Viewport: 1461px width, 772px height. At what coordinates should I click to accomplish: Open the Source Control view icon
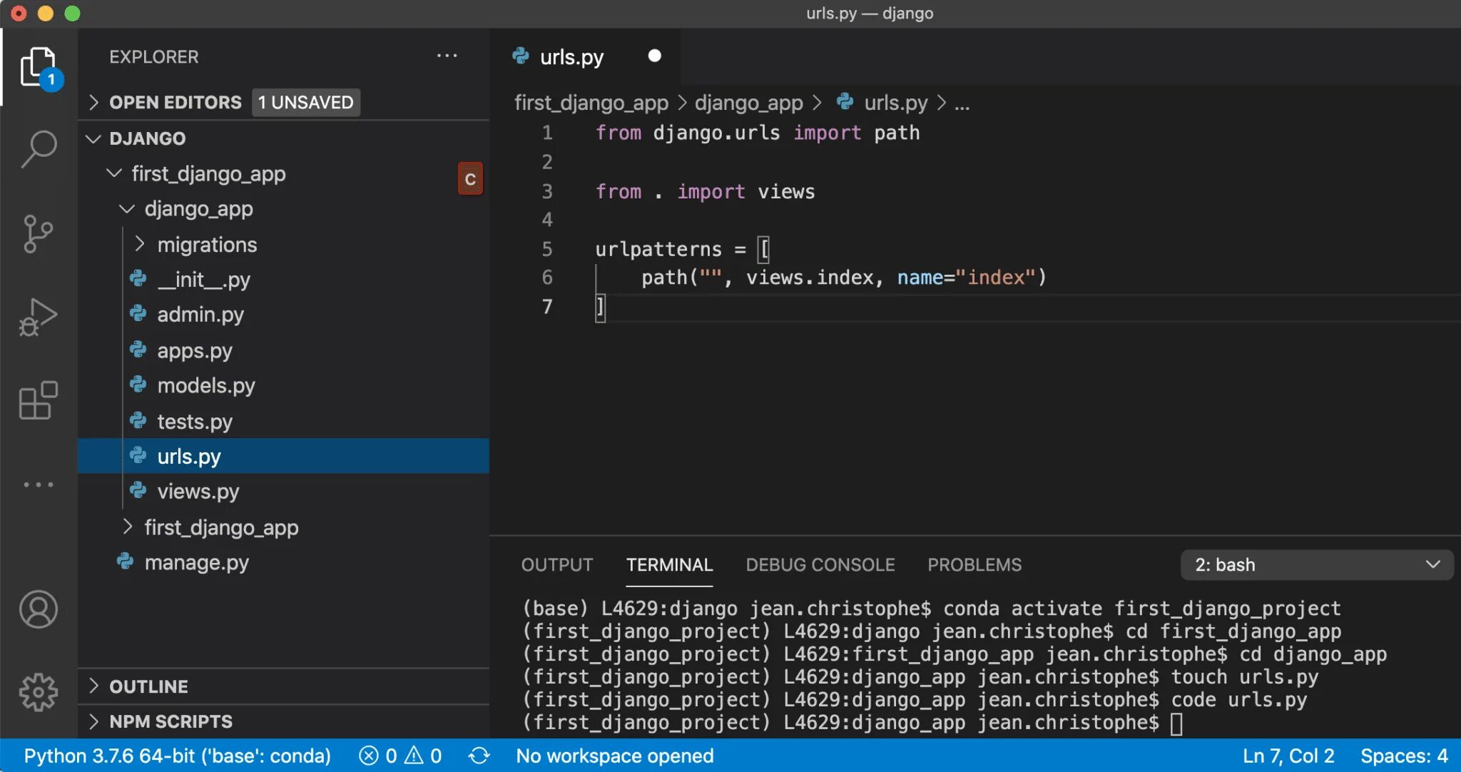(38, 233)
